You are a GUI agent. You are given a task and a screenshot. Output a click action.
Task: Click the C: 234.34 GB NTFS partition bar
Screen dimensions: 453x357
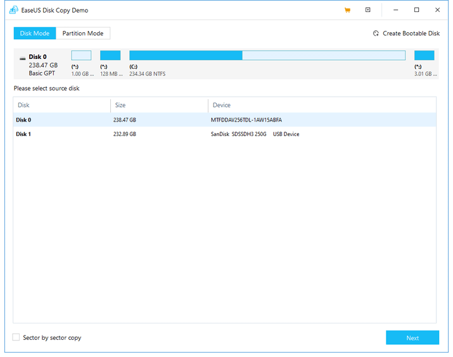pos(267,56)
